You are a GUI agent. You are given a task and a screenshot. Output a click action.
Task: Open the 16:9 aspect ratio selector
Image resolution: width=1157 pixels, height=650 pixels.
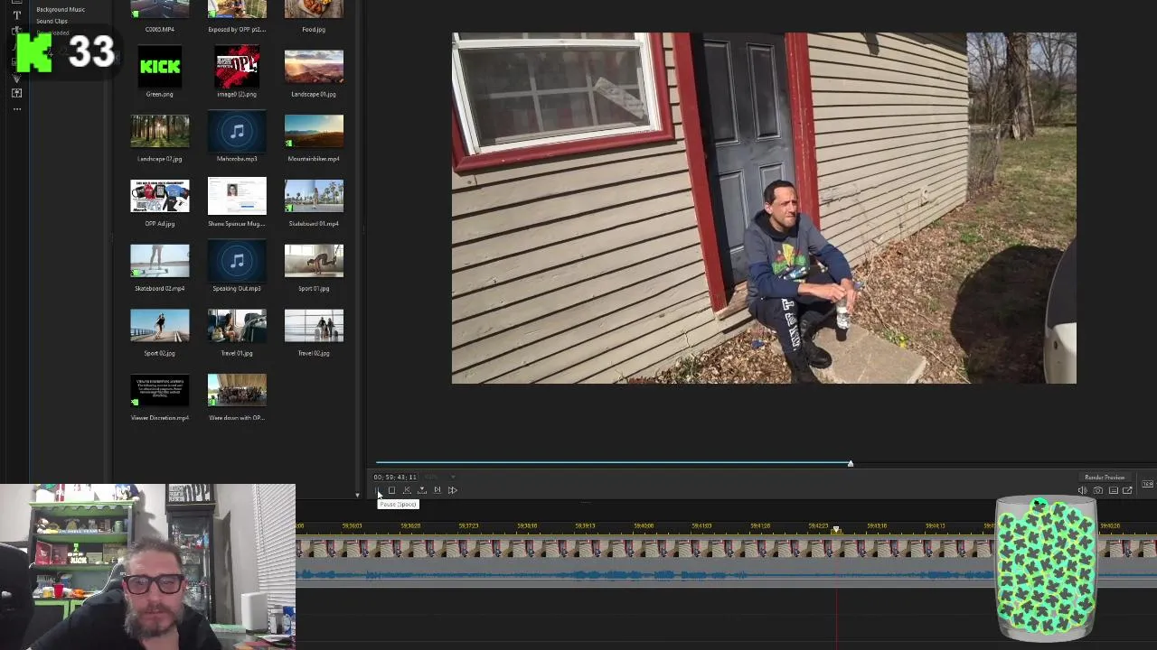pos(1147,484)
